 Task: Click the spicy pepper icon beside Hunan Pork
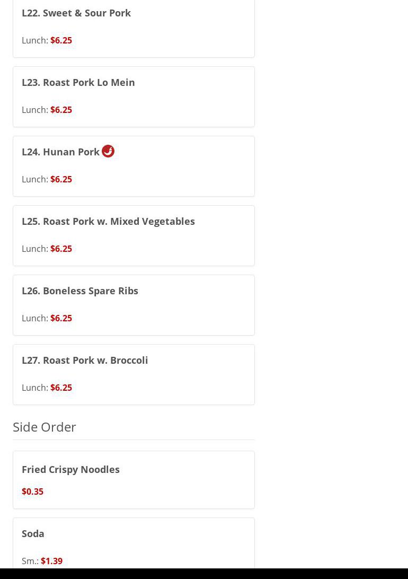pyautogui.click(x=108, y=151)
